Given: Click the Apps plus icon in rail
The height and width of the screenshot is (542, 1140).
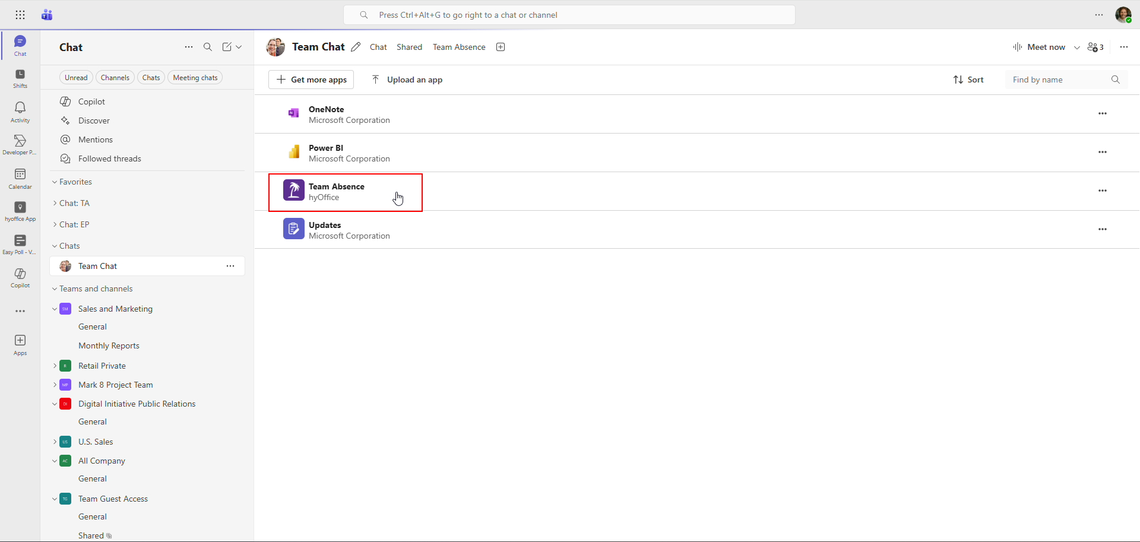Looking at the screenshot, I should click(x=20, y=344).
